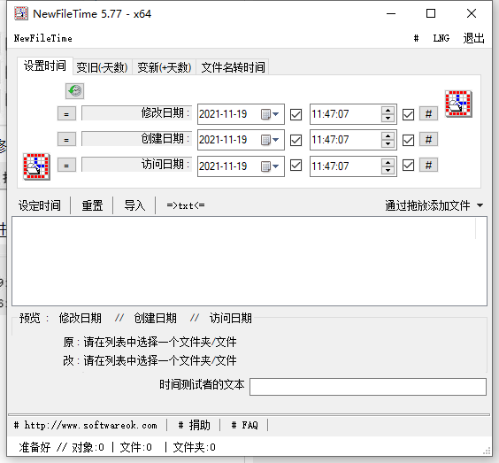
Task: Click the = button for 访问日期
Action: [x=66, y=165]
